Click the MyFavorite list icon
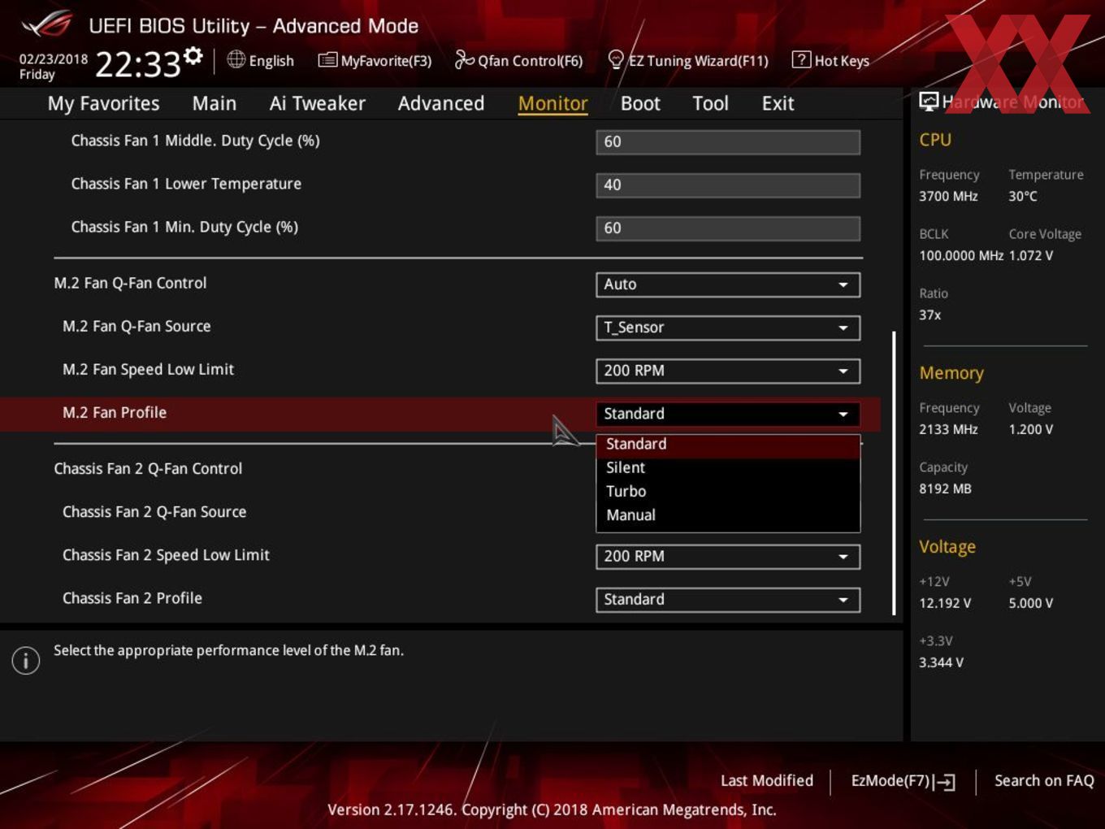Screen dimensions: 1105x829 (x=327, y=60)
